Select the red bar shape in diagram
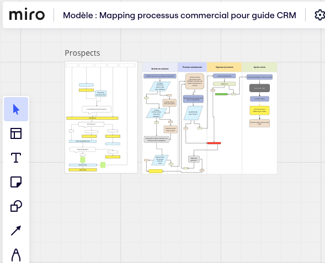 214,143
